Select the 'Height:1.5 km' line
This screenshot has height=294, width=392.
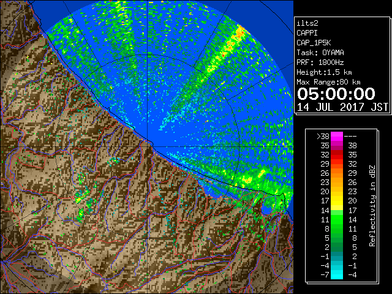(x=324, y=72)
